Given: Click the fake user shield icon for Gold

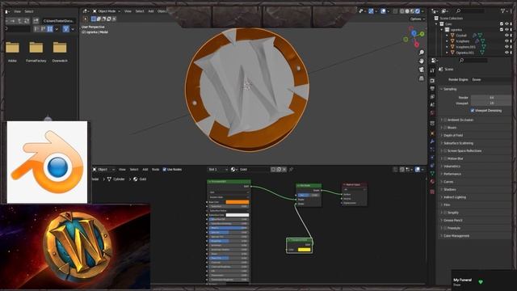Looking at the screenshot, I should pyautogui.click(x=273, y=169).
